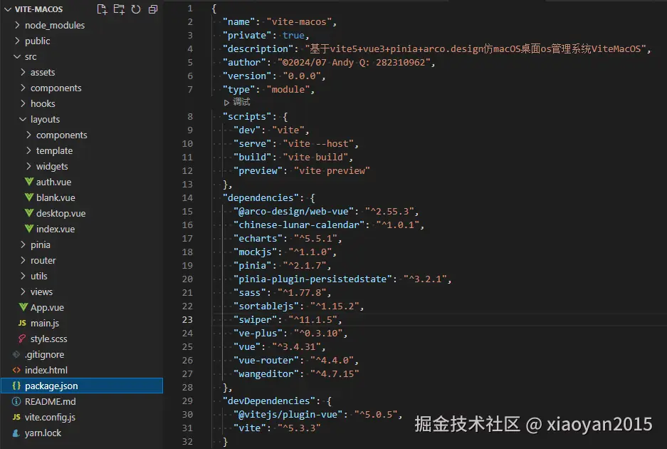Image resolution: width=667 pixels, height=449 pixels.
Task: Click the JS icon next to main.js
Action: click(22, 324)
